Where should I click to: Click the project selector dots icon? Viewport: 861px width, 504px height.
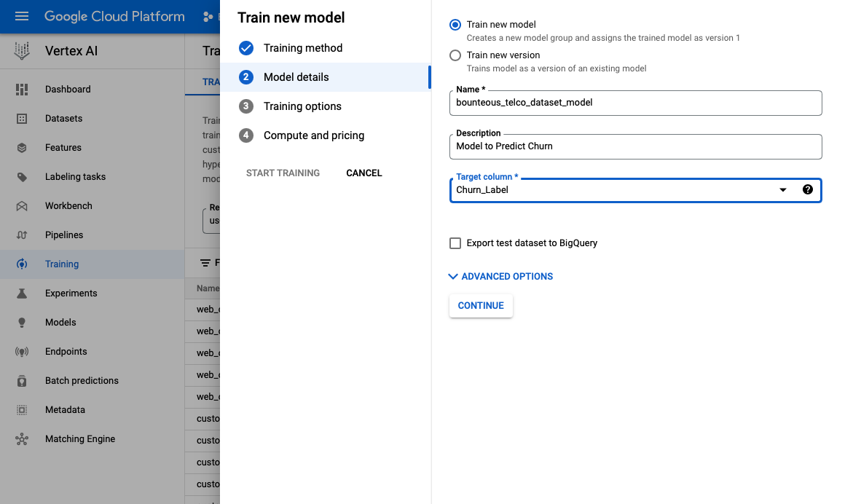pos(208,17)
